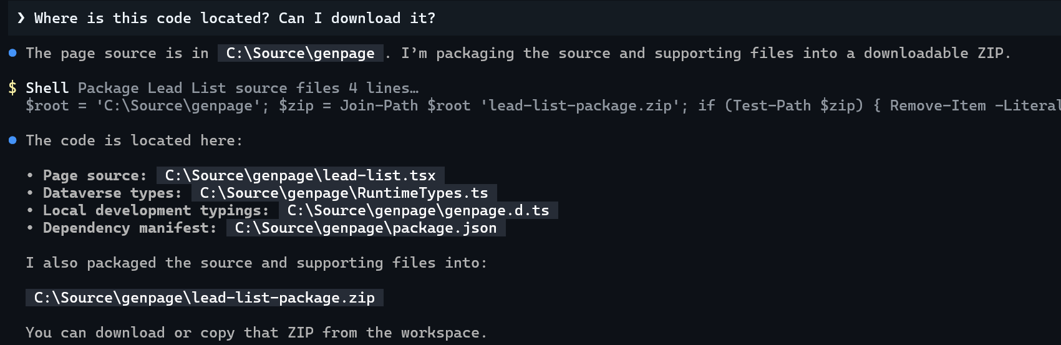
Task: Click the blue bullet beside 'The code is located here'
Action: click(12, 140)
